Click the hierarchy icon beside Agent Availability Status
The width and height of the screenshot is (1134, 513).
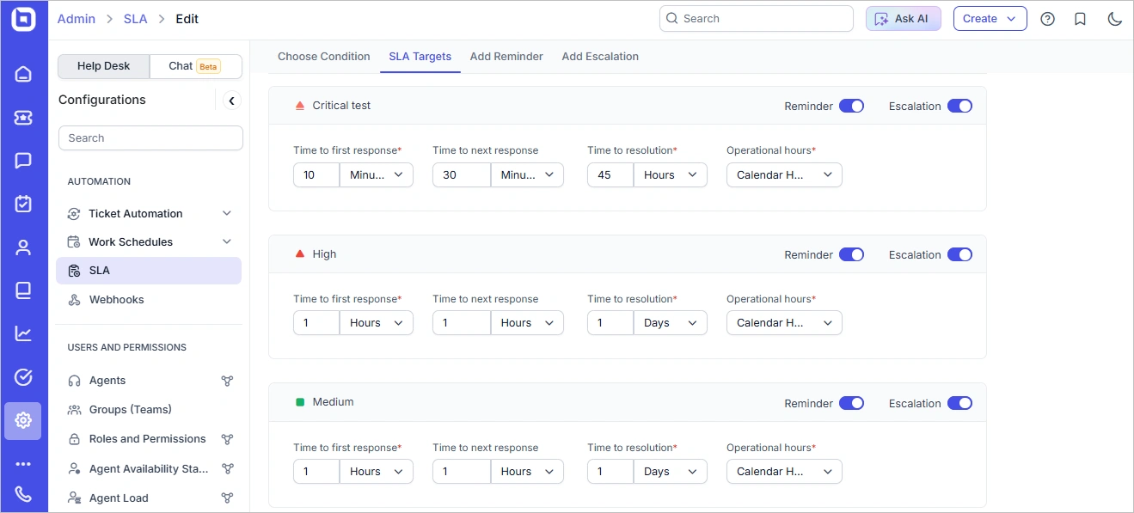coord(227,469)
